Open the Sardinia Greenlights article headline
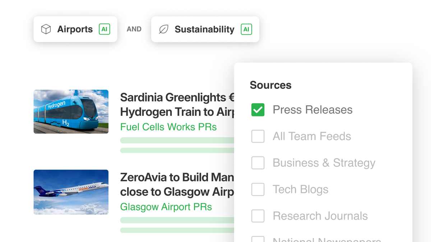This screenshot has height=242, width=431. coord(177,105)
